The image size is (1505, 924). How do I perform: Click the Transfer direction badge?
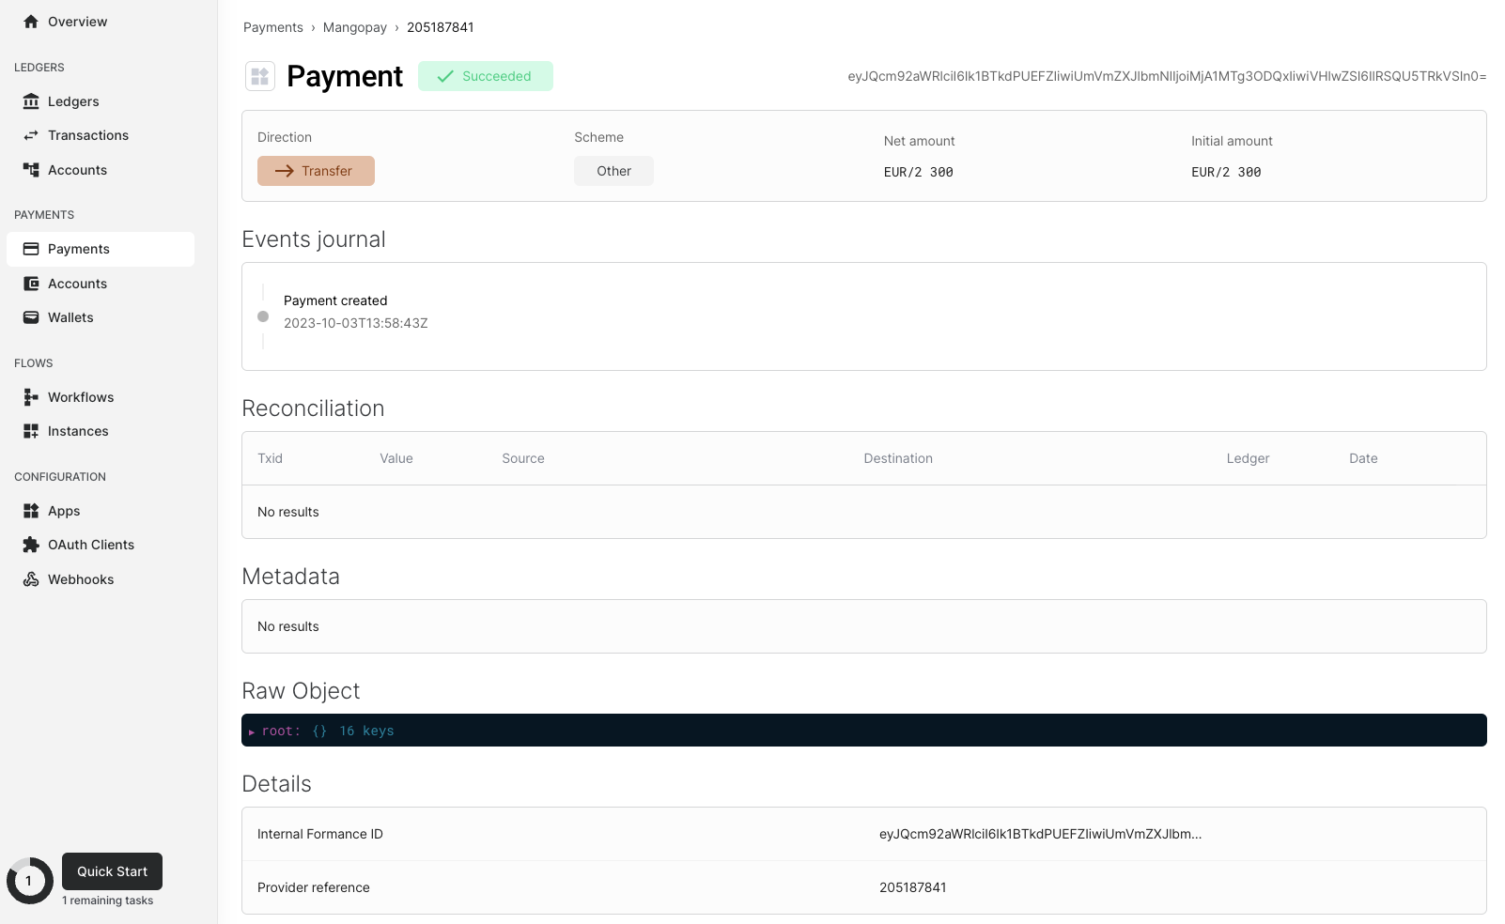pyautogui.click(x=316, y=171)
